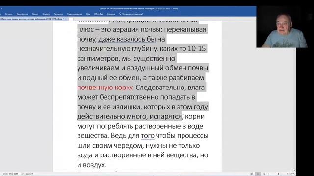Switch to Read Mode view icon
Viewport: 314px width, 176px height.
pyautogui.click(x=252, y=174)
